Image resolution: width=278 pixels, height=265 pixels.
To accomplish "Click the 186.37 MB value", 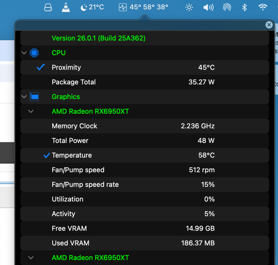I will [198, 243].
